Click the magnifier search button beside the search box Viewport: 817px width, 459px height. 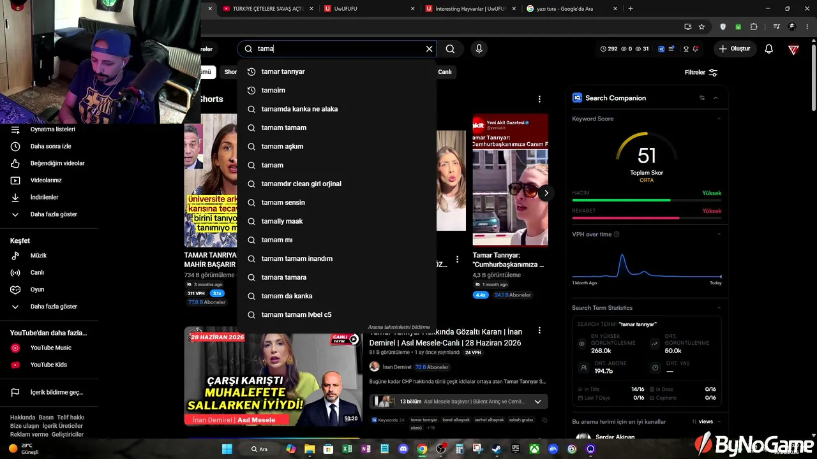450,48
